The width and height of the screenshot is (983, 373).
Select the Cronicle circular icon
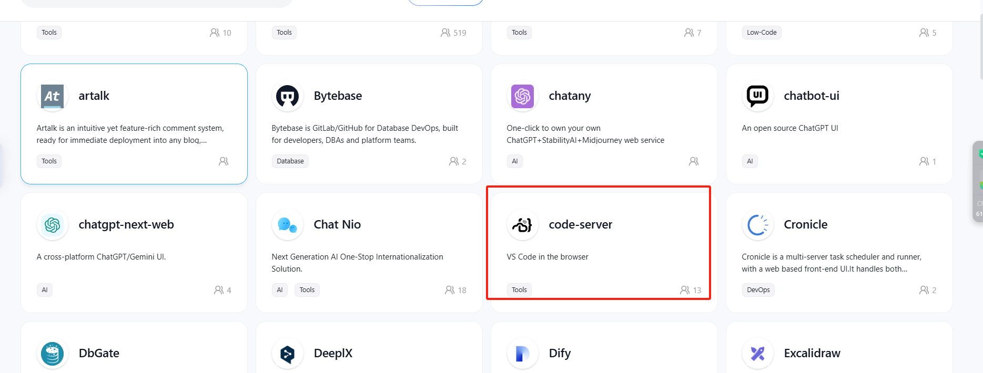tap(758, 225)
